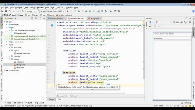Image resolution: width=195 pixels, height=110 pixels.
Task: Open Project Structure toolbar icon
Action: (x=111, y=11)
